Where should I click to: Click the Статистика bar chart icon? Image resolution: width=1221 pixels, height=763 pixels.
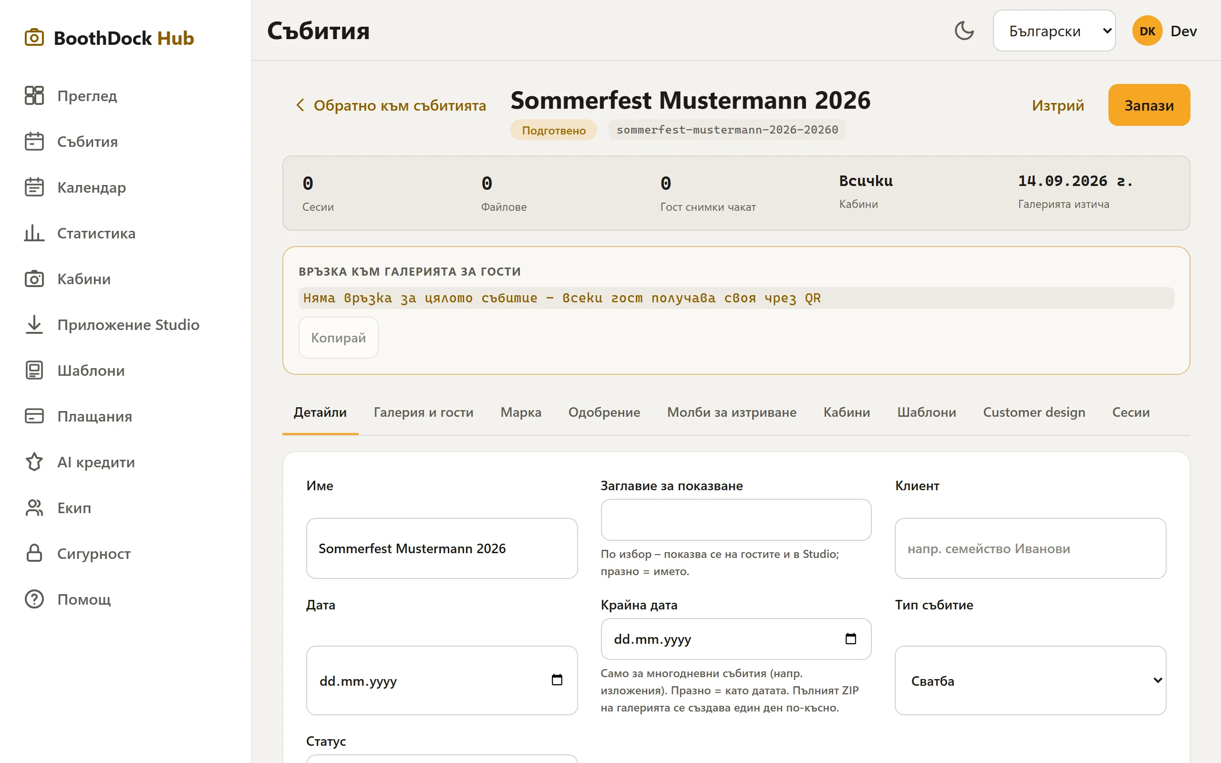pyautogui.click(x=34, y=233)
